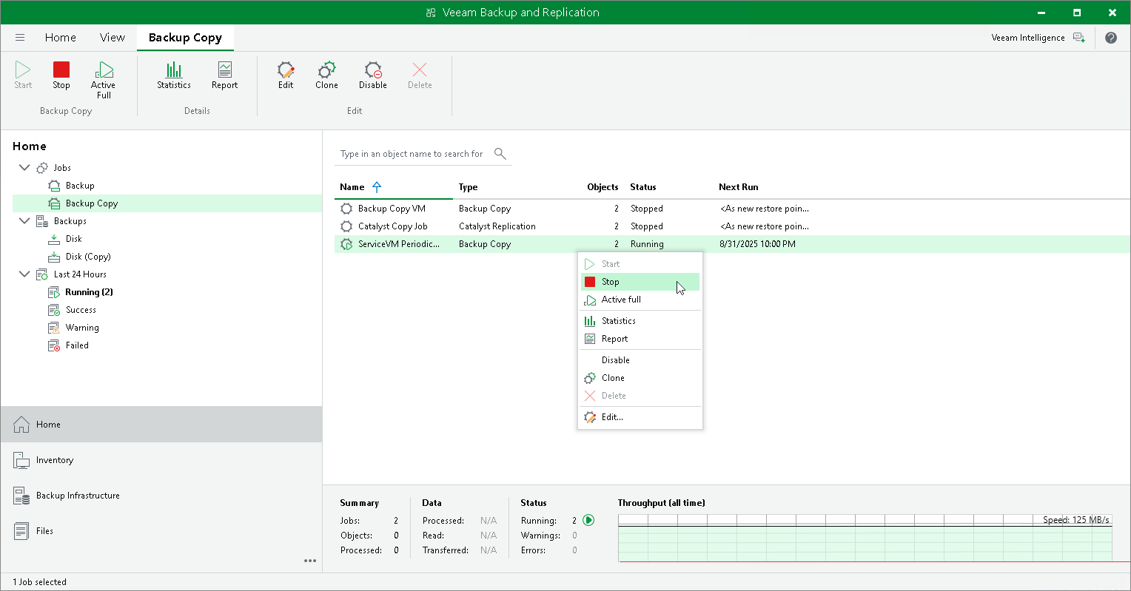Sort by the Objects column header
This screenshot has height=591, width=1131.
[603, 187]
